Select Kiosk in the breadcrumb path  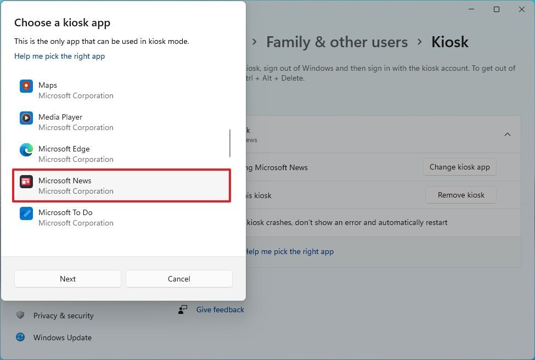tap(449, 42)
